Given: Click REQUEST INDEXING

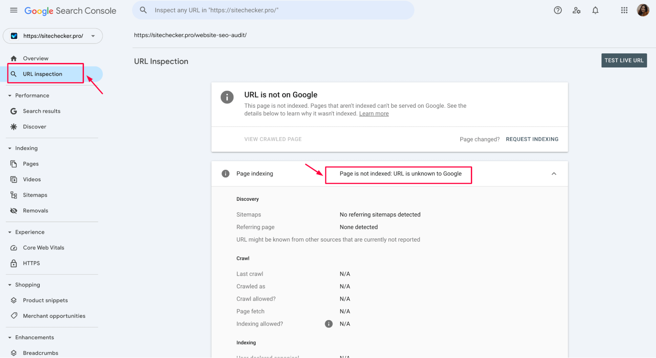Looking at the screenshot, I should click(532, 139).
